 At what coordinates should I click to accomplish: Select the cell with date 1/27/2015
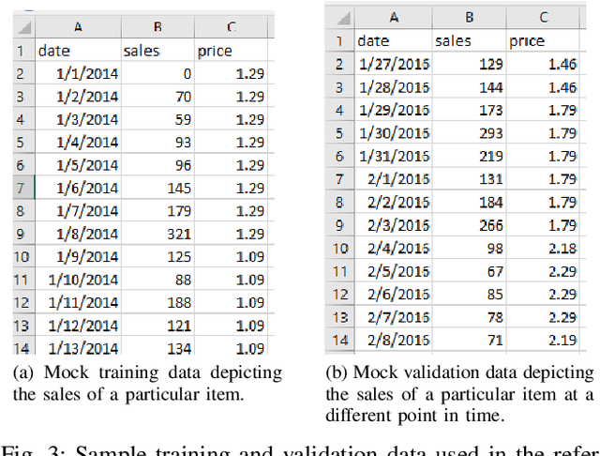(x=393, y=64)
